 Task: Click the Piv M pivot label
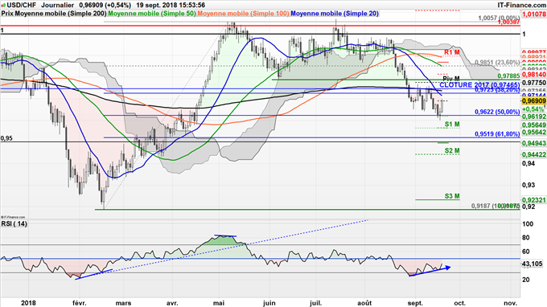pos(451,79)
